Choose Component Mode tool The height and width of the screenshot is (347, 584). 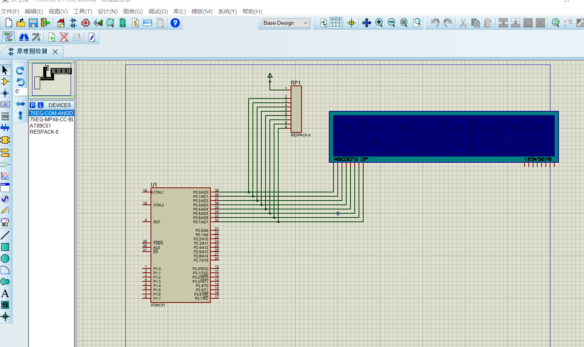pos(5,82)
